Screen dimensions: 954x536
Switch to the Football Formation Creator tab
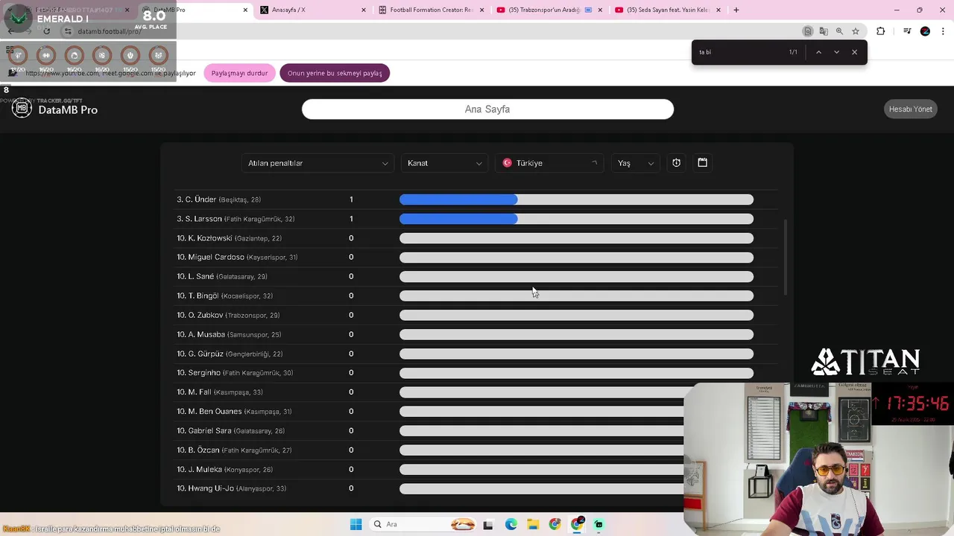pyautogui.click(x=432, y=10)
